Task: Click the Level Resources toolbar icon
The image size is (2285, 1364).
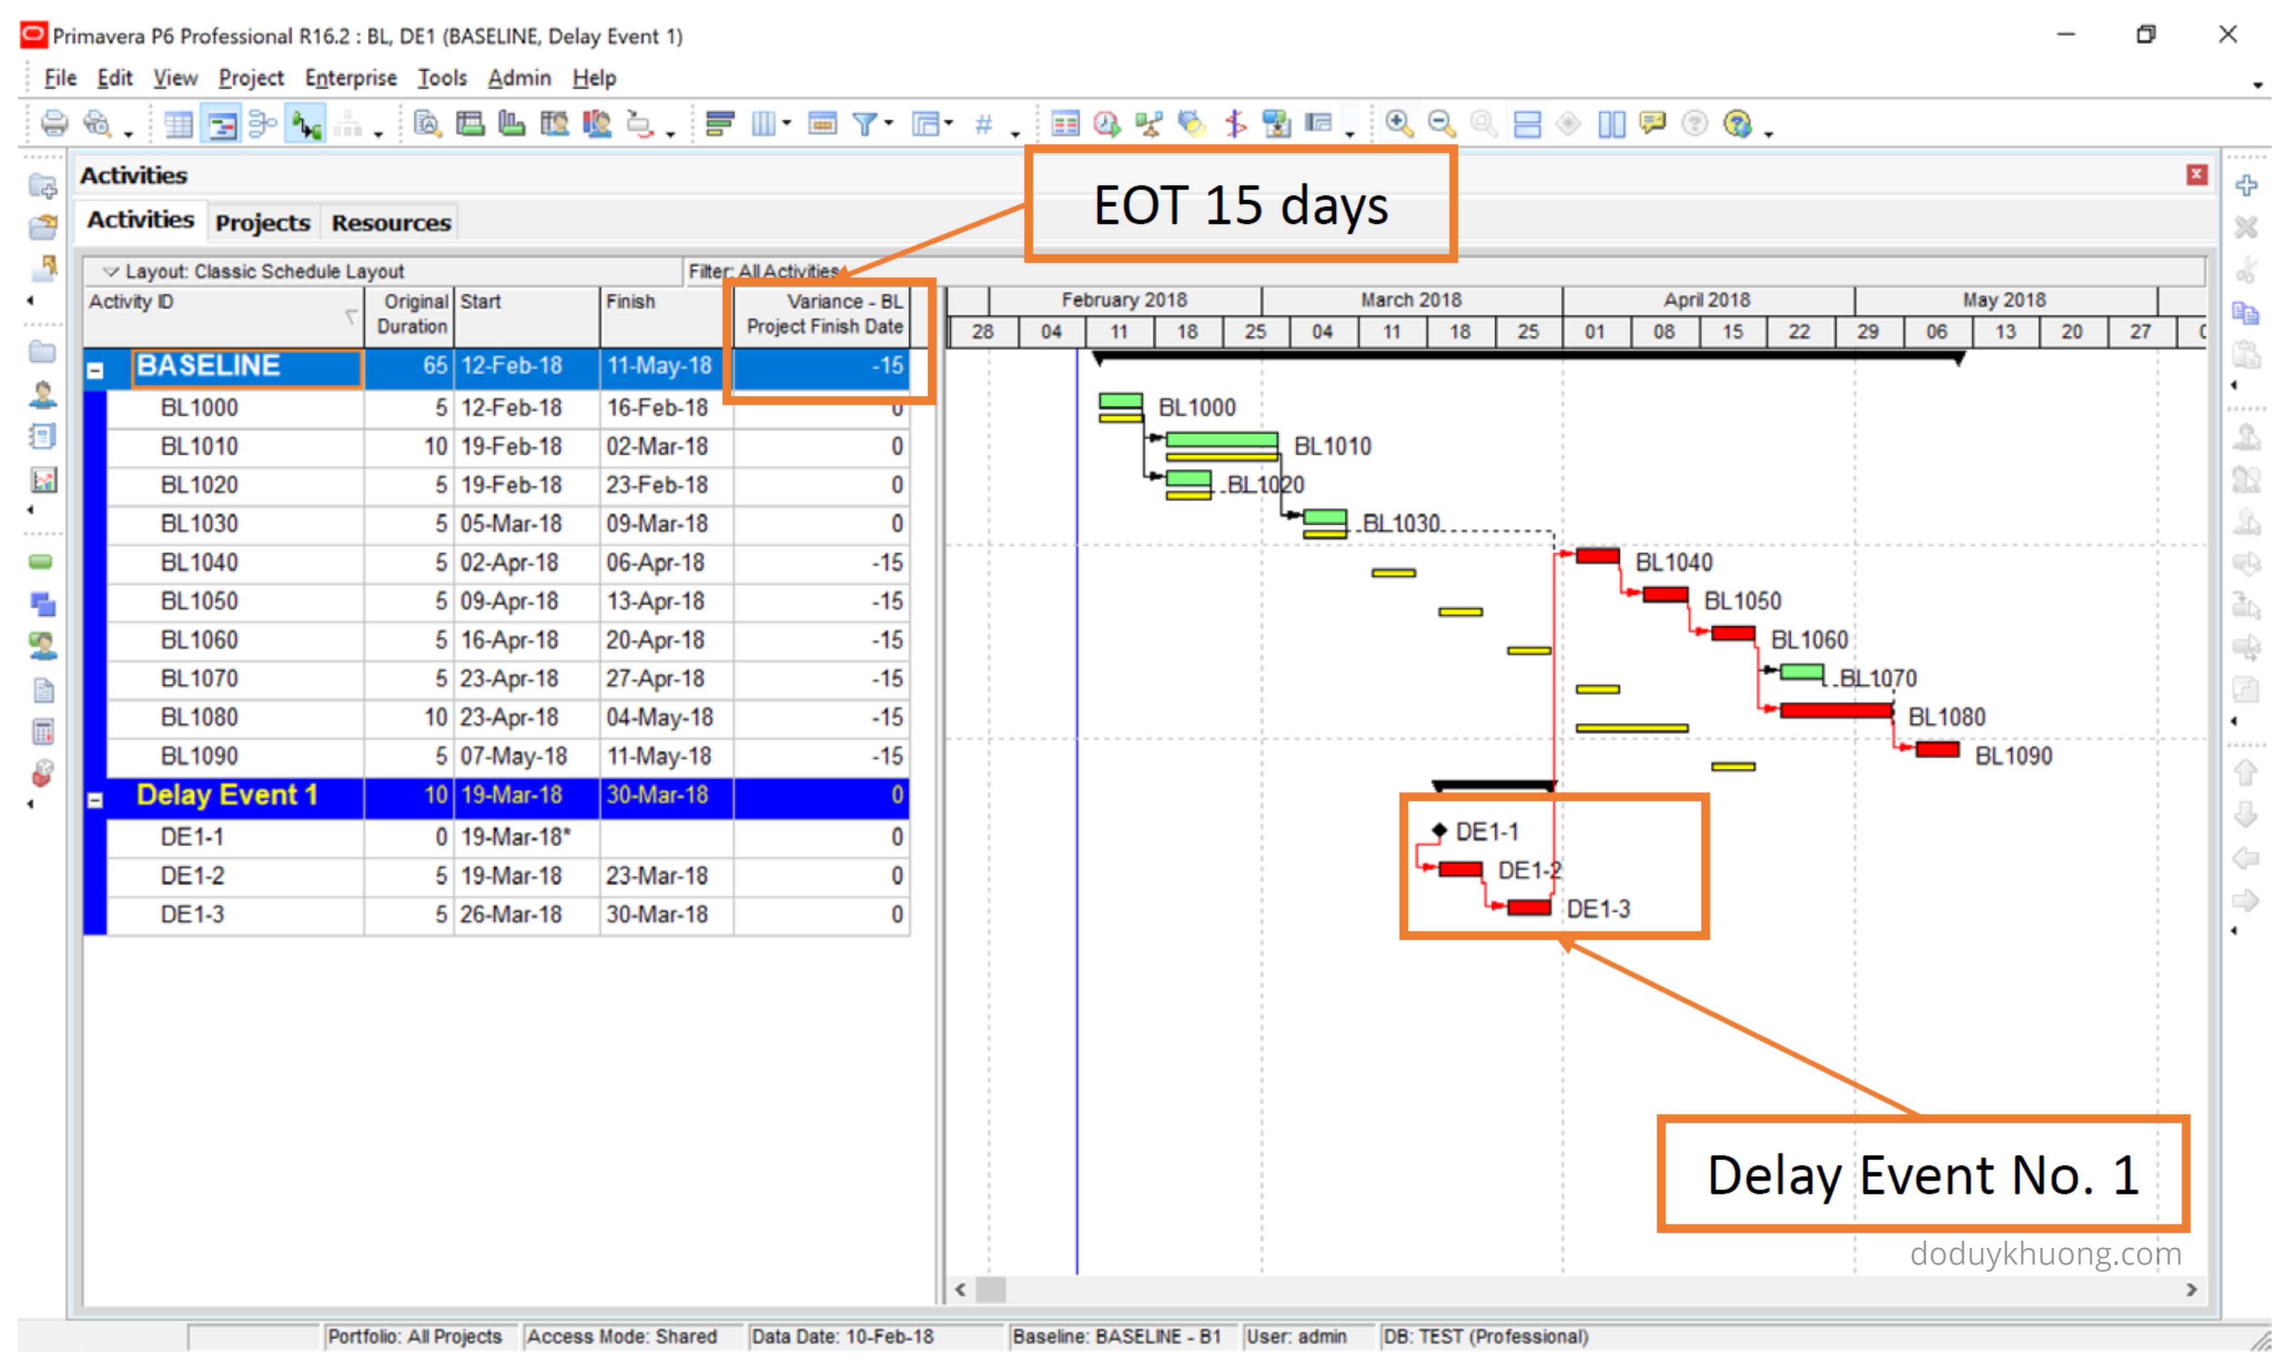Action: pos(1149,123)
